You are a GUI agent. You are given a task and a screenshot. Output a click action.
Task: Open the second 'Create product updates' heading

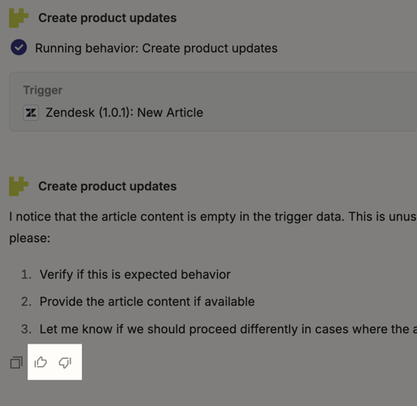coord(108,186)
